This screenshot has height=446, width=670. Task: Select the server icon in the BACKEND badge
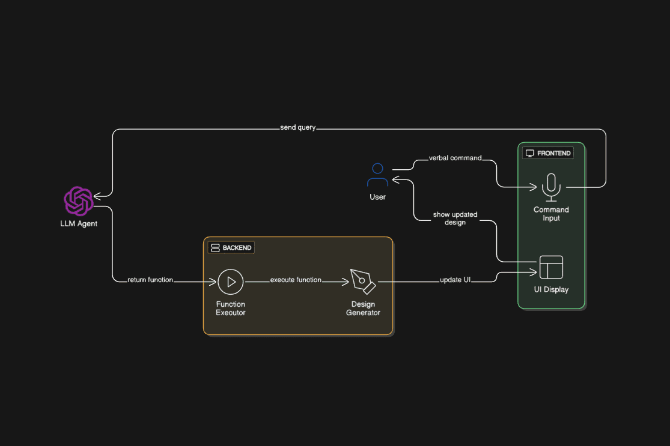click(x=215, y=247)
